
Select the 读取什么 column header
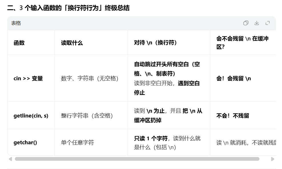72,43
